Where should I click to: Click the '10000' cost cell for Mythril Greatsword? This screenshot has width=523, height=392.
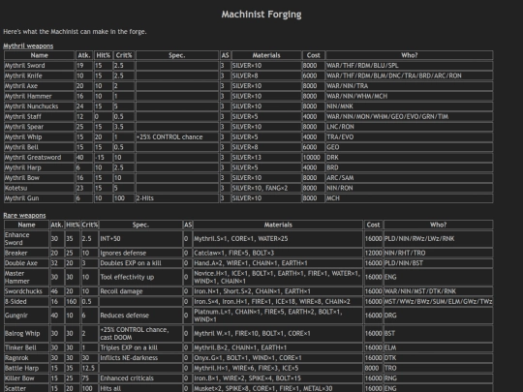[313, 158]
